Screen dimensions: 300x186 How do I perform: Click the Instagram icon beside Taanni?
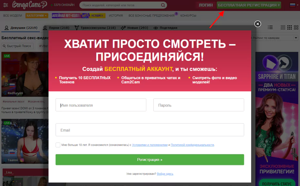tap(22, 160)
